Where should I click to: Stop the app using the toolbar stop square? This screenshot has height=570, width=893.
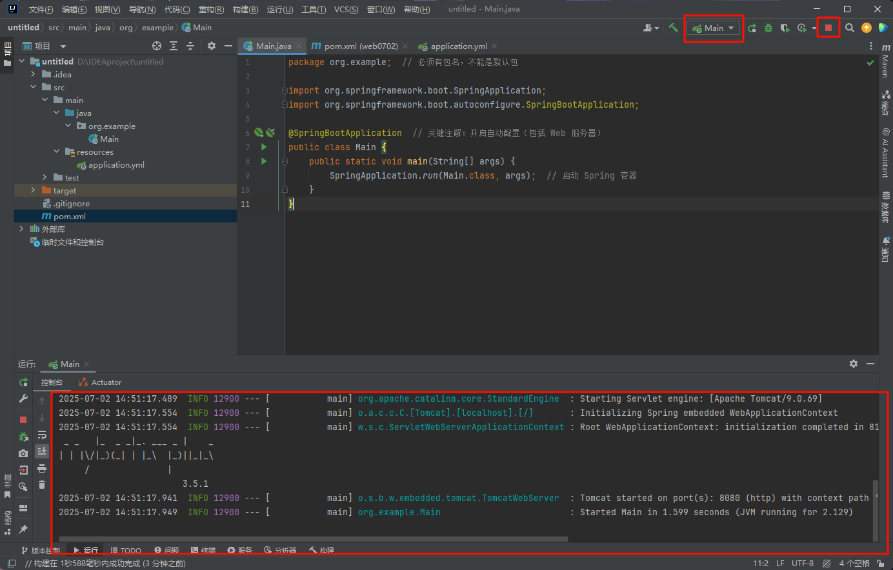click(828, 28)
